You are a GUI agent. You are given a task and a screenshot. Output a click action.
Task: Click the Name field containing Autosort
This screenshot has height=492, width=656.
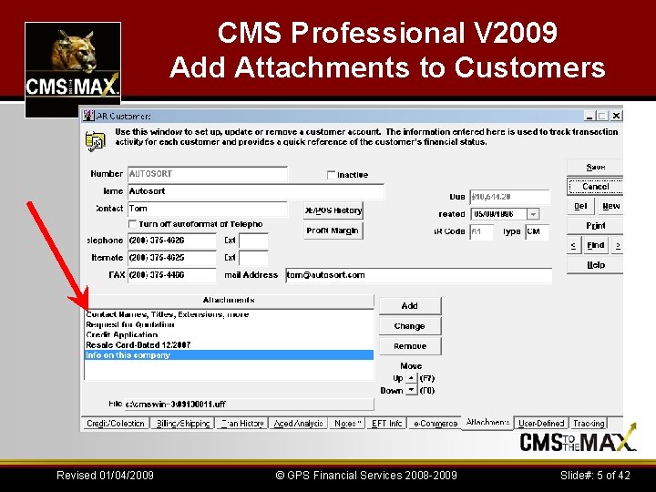(256, 191)
